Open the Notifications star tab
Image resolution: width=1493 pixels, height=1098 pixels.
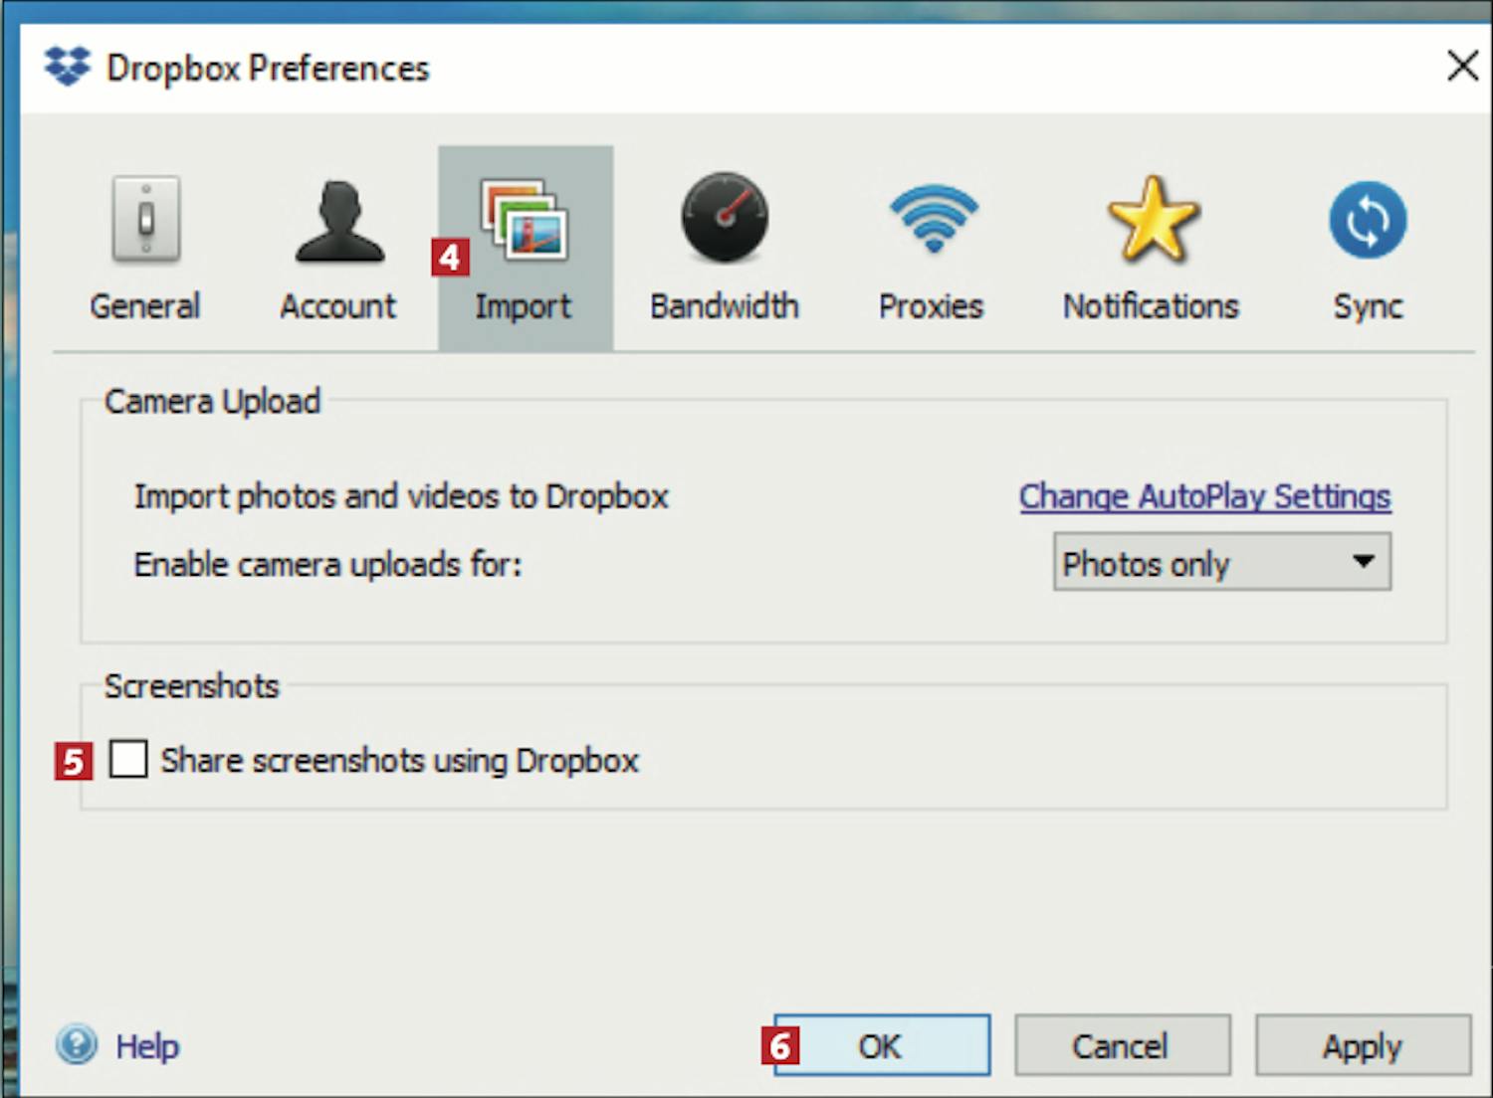[x=1152, y=249]
